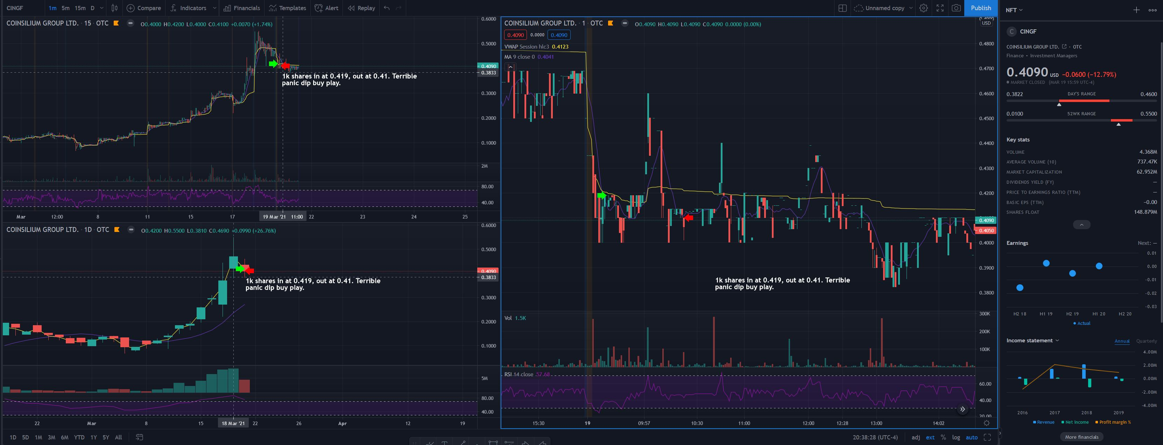
Task: Open the chart layout selector icon
Action: [x=842, y=8]
